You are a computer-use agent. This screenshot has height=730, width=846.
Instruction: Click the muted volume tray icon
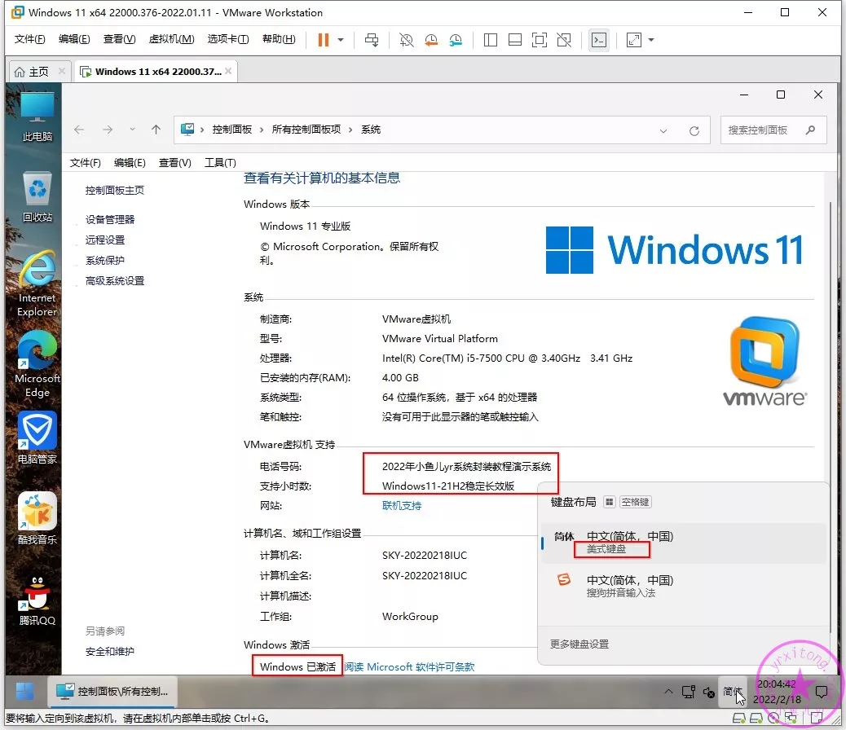(x=709, y=692)
